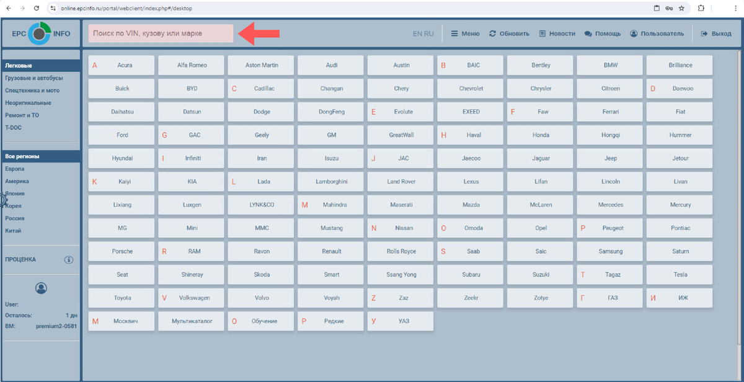
Task: Switch language to RU
Action: pos(429,33)
